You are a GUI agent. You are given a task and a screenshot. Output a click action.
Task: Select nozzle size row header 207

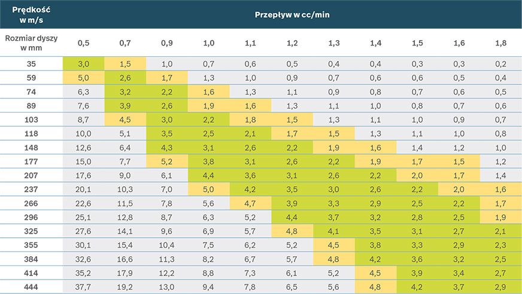pos(31,175)
